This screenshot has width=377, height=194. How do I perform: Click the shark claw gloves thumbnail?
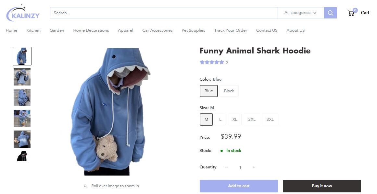tap(22, 97)
